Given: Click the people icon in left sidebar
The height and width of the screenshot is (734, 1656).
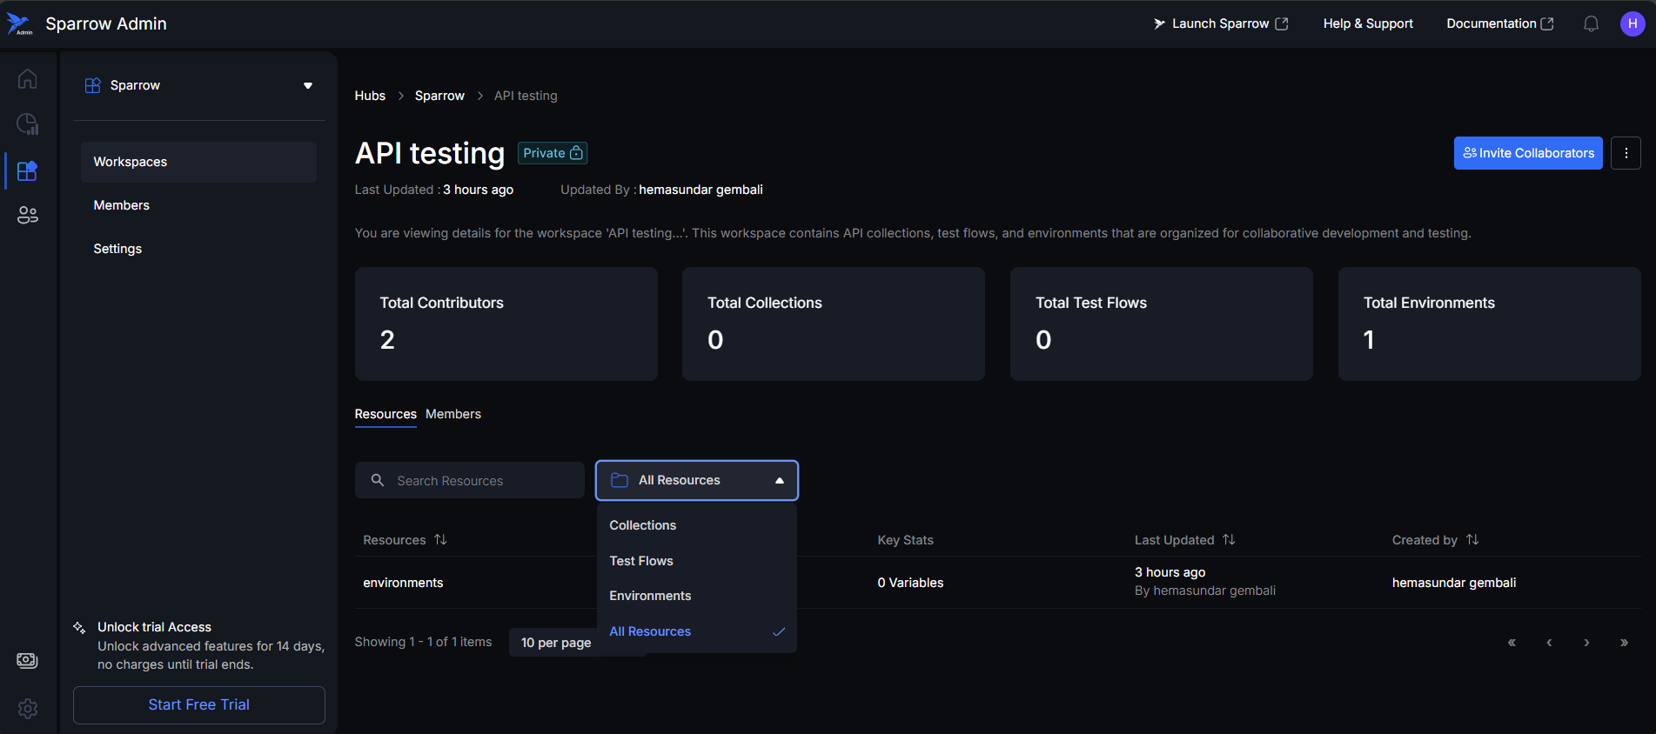Looking at the screenshot, I should coord(27,215).
